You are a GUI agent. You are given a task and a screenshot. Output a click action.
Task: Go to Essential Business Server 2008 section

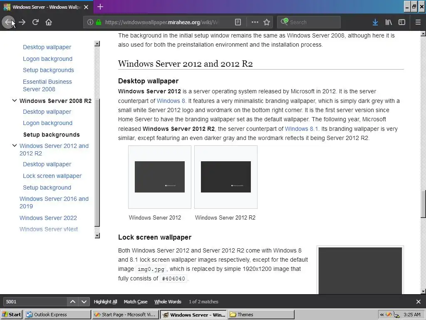(47, 85)
